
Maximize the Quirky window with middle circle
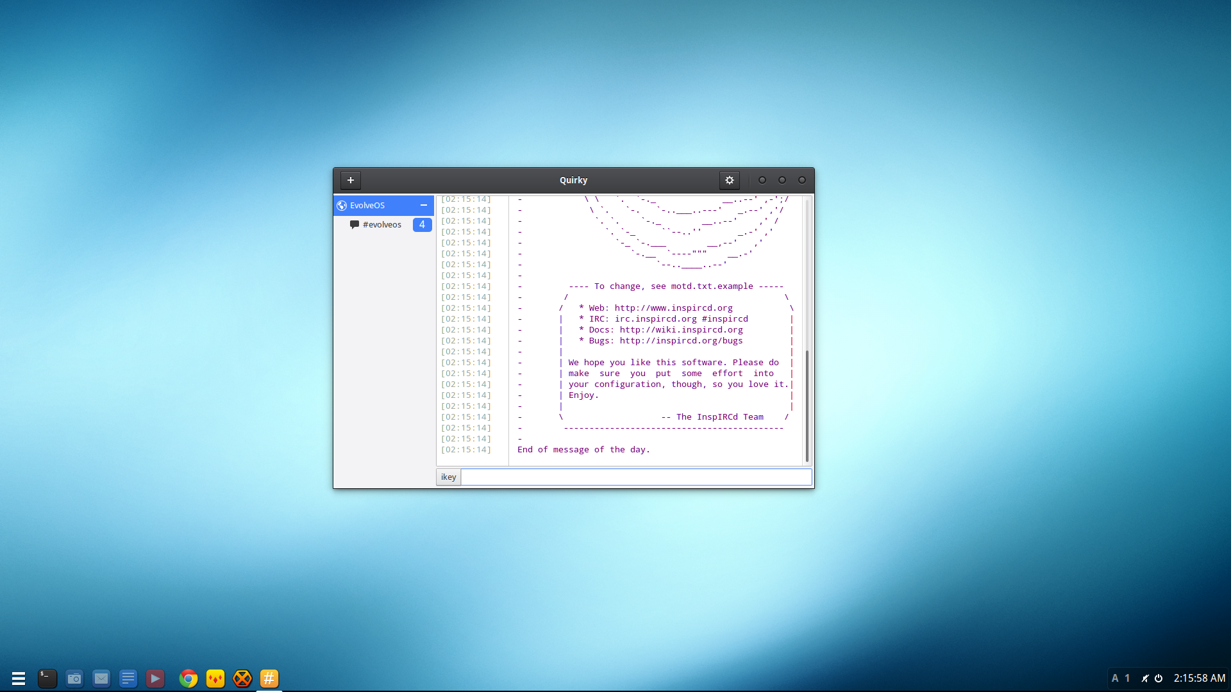pyautogui.click(x=782, y=180)
